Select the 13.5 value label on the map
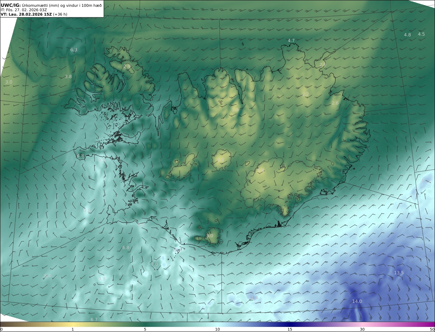Viewport: 435px width, 332px height. 399,273
